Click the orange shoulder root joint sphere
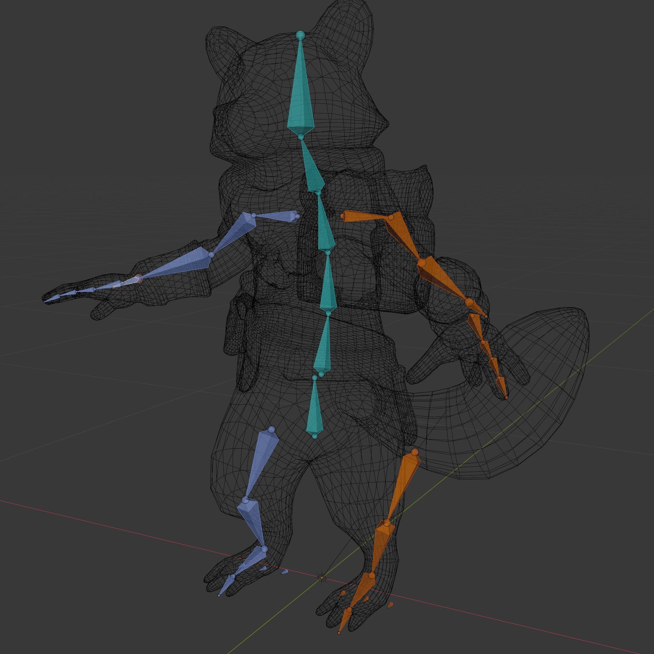This screenshot has height=654, width=654. pyautogui.click(x=342, y=215)
